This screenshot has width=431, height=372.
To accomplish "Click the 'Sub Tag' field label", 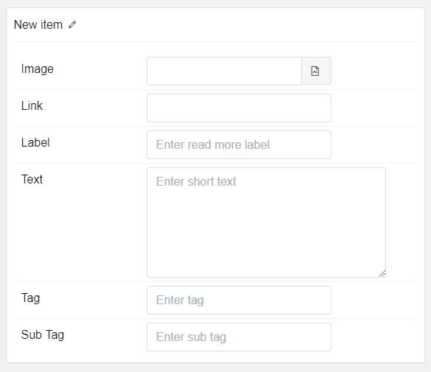I will click(x=43, y=334).
